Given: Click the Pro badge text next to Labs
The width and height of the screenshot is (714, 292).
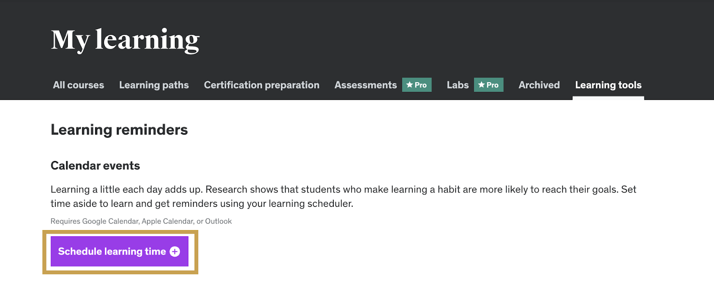Looking at the screenshot, I should click(493, 85).
